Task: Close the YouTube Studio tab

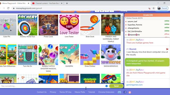Action: pyautogui.click(x=62, y=3)
